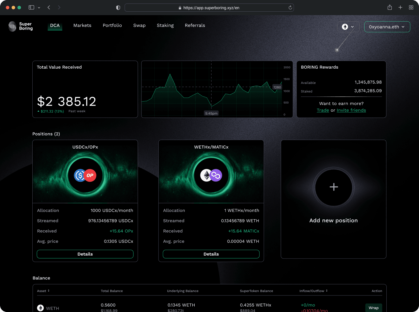Image resolution: width=419 pixels, height=312 pixels.
Task: Click the 0.1345 WETH underlying balance
Action: 181,305
